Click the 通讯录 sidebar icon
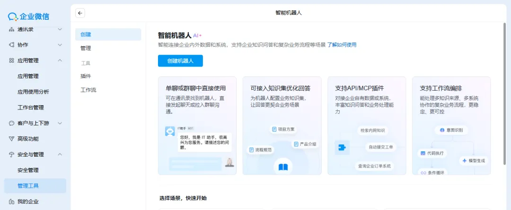Image resolution: width=511 pixels, height=210 pixels. pyautogui.click(x=11, y=29)
